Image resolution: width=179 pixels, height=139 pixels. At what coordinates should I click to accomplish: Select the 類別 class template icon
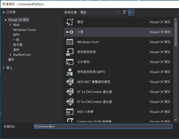[x=70, y=22]
